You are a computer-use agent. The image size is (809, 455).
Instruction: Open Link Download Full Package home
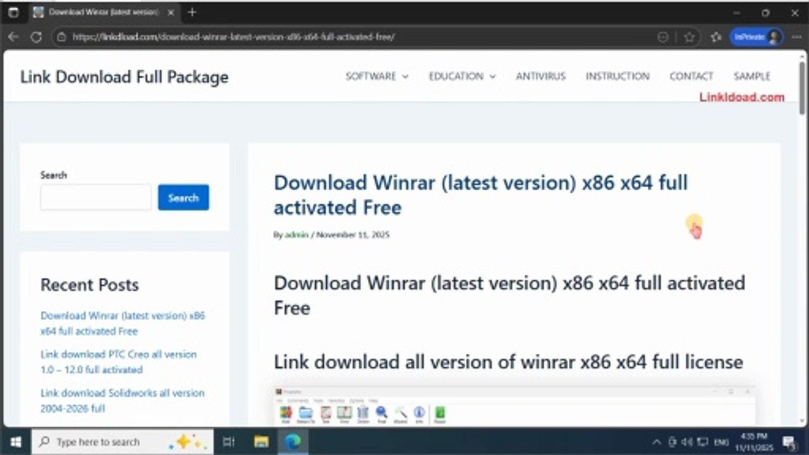pos(125,76)
